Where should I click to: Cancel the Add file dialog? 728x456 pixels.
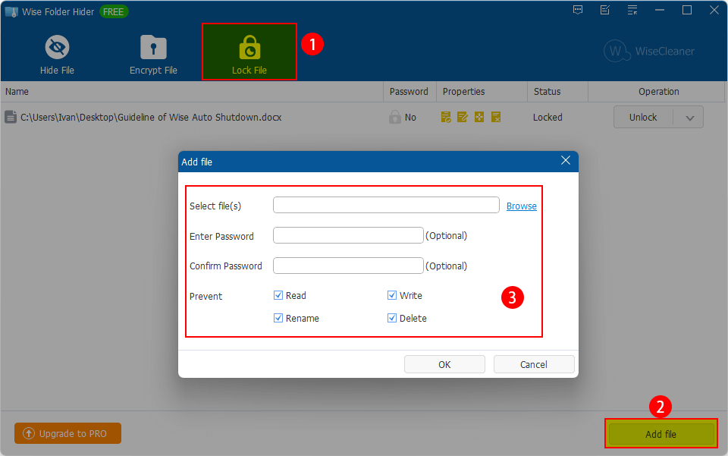pos(533,364)
